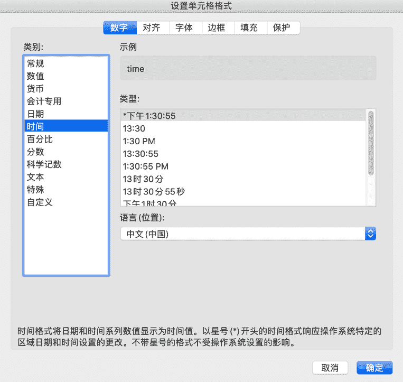Open the 保护 tab
Viewport: 403px width, 382px height.
pos(282,28)
